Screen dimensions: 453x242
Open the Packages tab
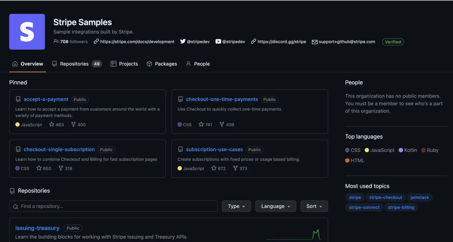pos(162,64)
